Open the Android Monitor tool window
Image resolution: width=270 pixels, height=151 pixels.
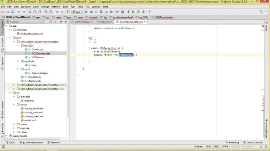tap(31, 142)
